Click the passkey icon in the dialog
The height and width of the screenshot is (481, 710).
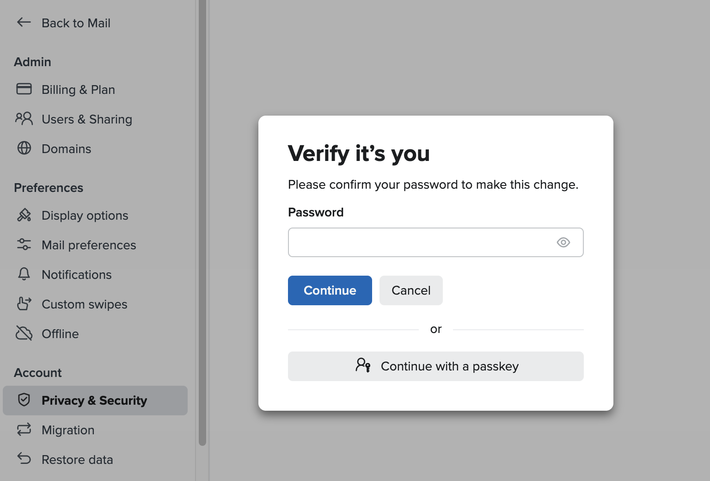363,366
